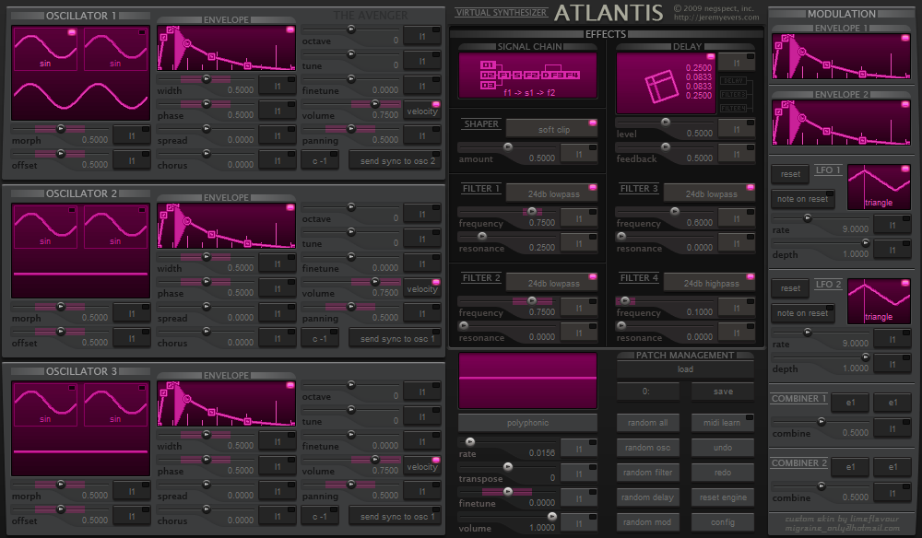Image resolution: width=922 pixels, height=538 pixels.
Task: Open the polyphonic voice mode selector
Action: pyautogui.click(x=527, y=423)
